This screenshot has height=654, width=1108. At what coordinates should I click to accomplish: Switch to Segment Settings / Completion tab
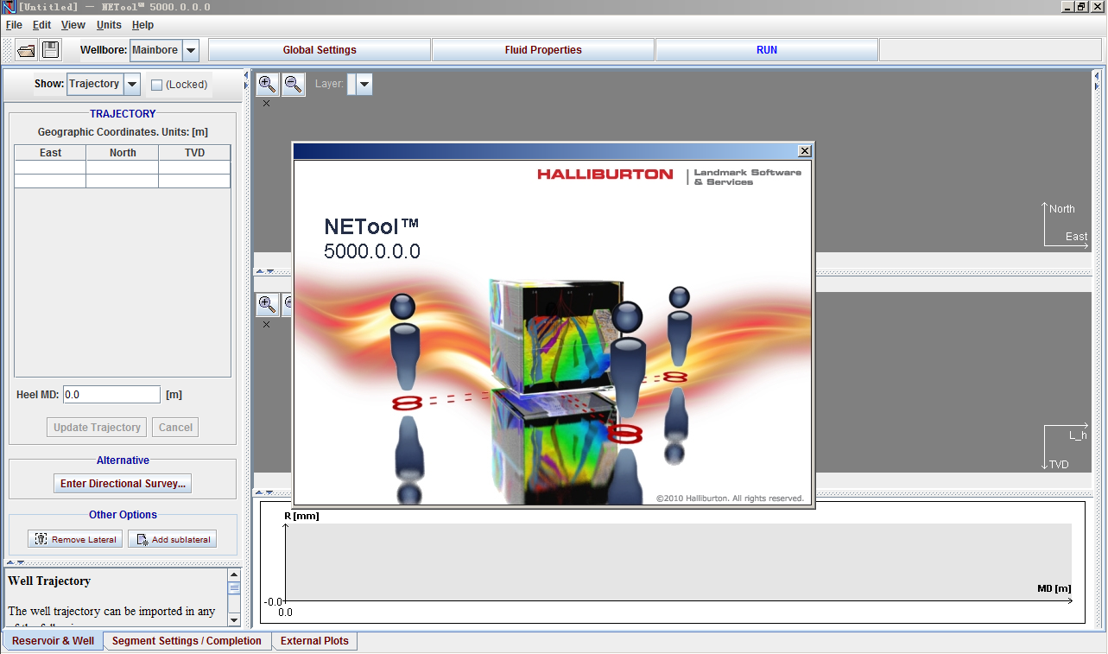[187, 641]
